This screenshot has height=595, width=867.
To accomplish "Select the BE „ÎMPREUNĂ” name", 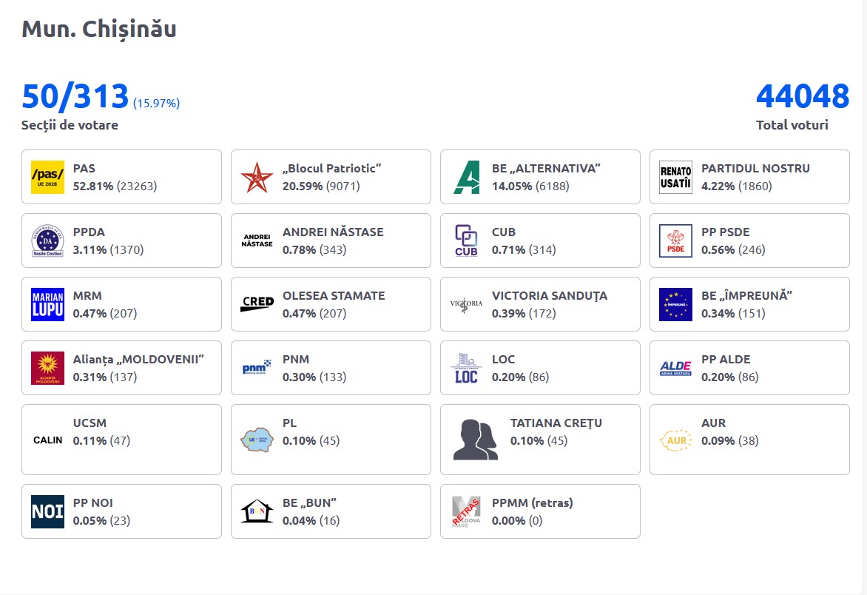I will [746, 295].
